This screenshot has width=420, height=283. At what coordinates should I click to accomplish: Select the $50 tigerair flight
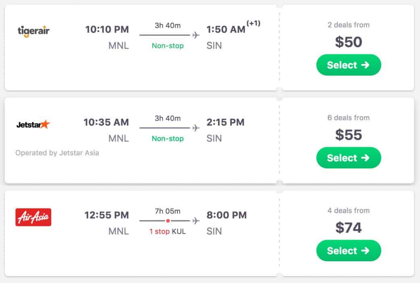(348, 65)
